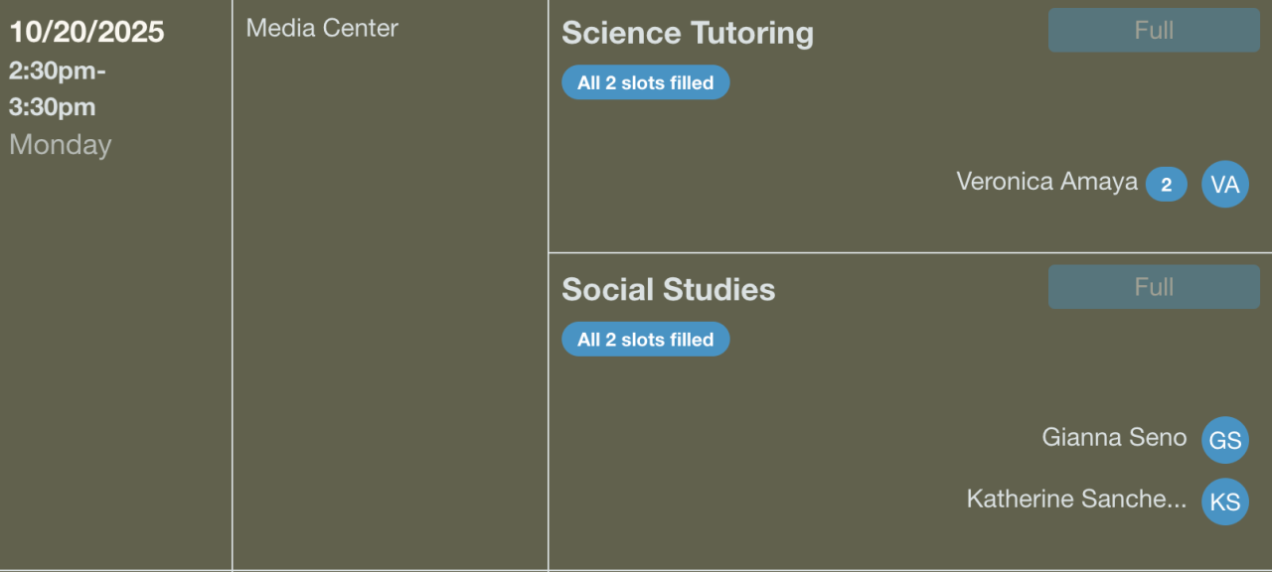Click the number 2 badge beside Veronica Amaya
1272x572 pixels.
(x=1166, y=184)
